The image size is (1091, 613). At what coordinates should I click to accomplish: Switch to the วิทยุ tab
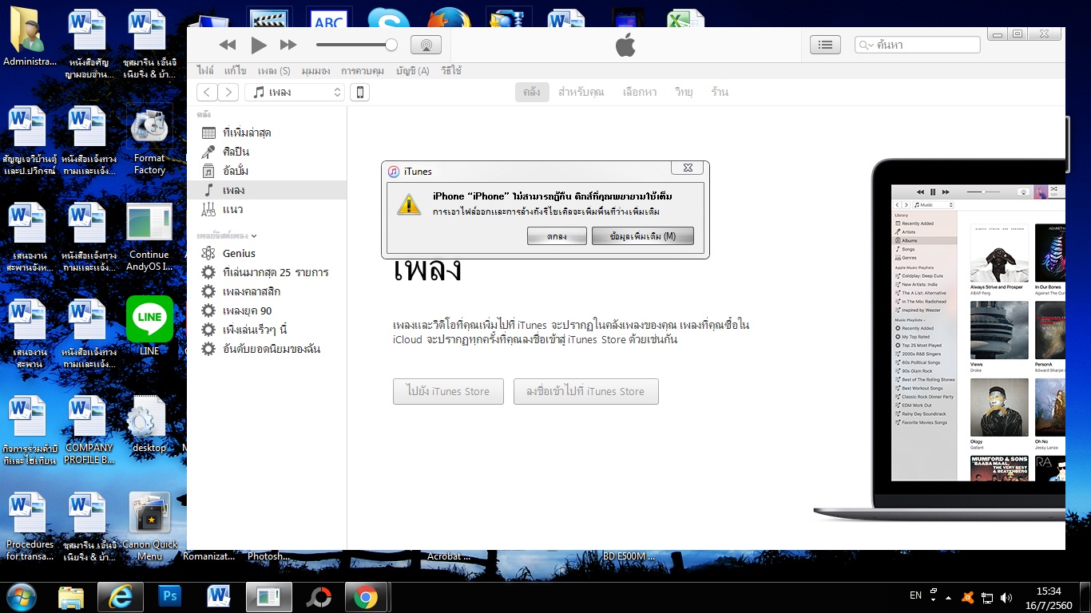[x=684, y=93]
